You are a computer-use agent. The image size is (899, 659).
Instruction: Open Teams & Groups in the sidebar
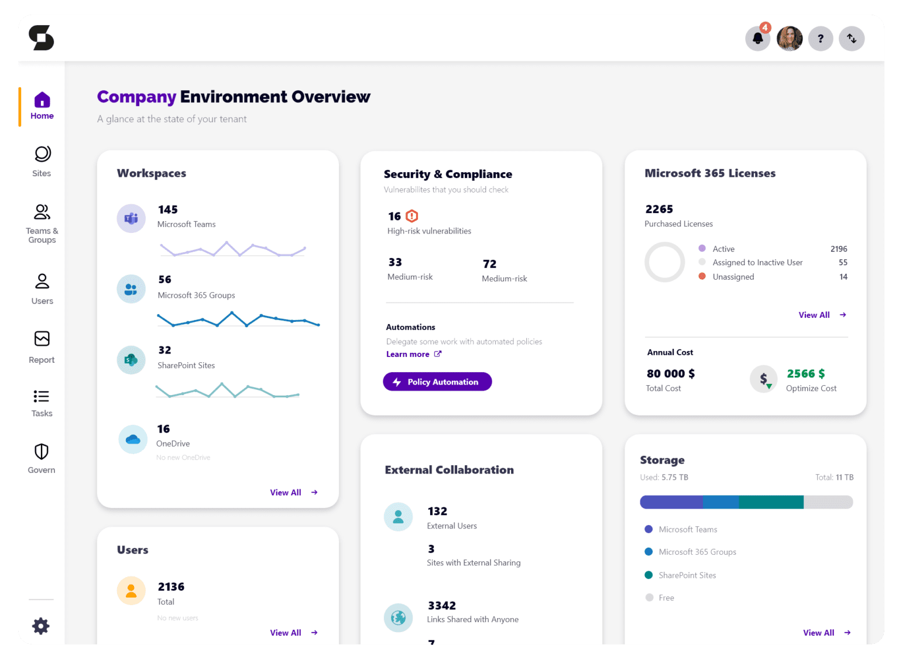[x=42, y=224]
